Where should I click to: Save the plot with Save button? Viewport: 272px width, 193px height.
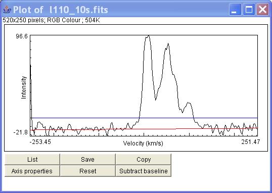tap(87, 159)
